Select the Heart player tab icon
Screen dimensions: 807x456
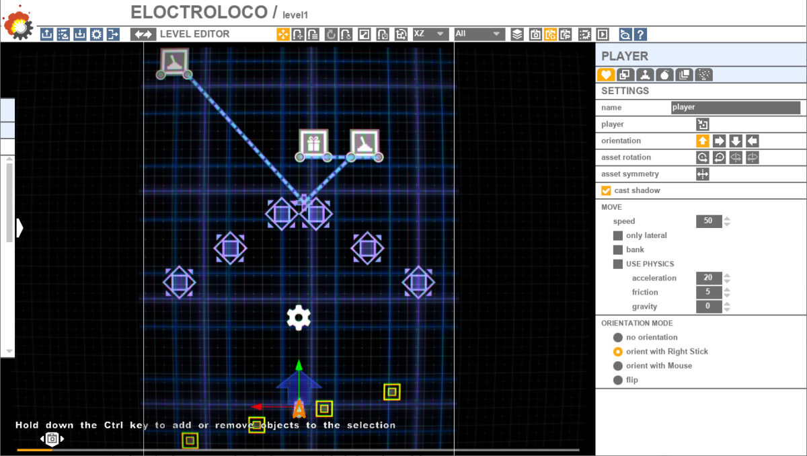605,75
